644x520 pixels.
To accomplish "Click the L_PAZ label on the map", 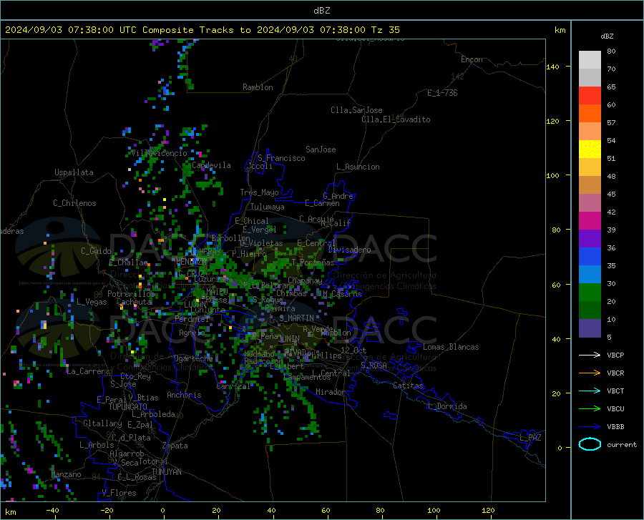I will pyautogui.click(x=530, y=438).
